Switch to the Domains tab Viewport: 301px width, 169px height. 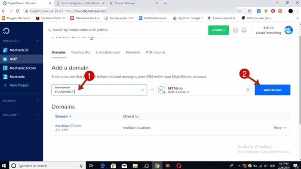click(58, 52)
